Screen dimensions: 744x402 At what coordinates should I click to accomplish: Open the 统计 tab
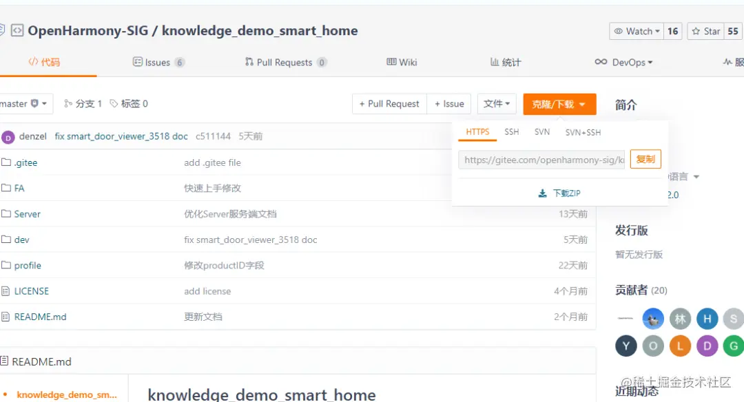pyautogui.click(x=506, y=62)
